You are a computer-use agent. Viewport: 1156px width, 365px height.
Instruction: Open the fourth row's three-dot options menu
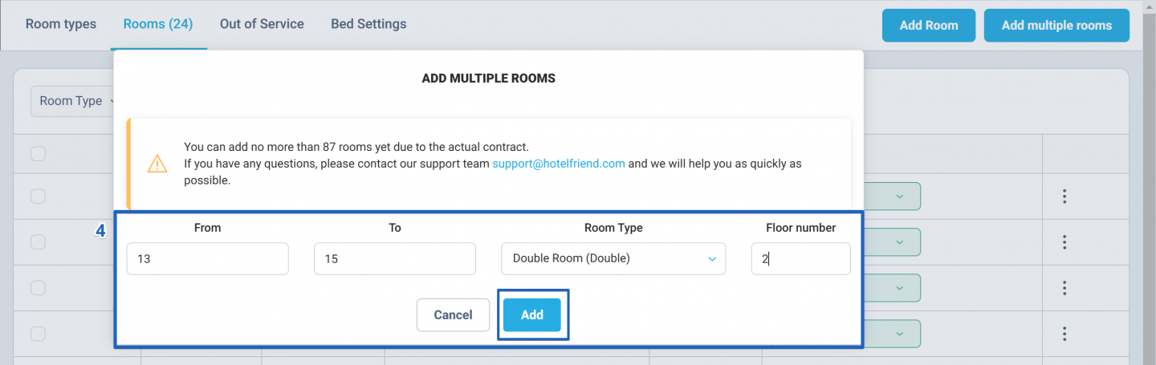pyautogui.click(x=1064, y=333)
